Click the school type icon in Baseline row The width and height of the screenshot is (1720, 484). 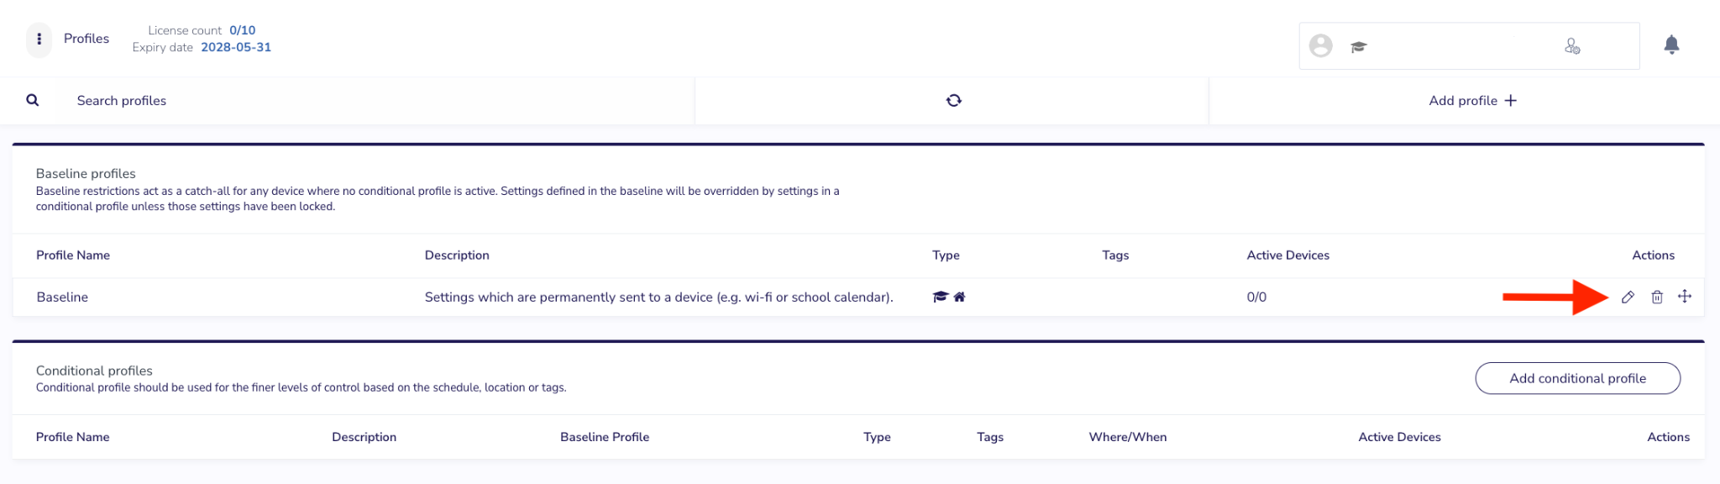point(941,297)
